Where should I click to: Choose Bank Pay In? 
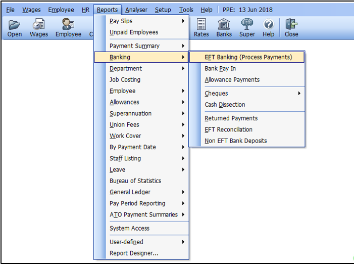pyautogui.click(x=247, y=68)
